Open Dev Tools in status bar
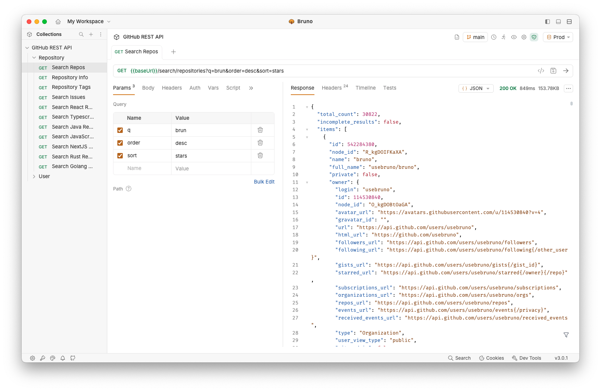601x391 pixels. (x=526, y=358)
